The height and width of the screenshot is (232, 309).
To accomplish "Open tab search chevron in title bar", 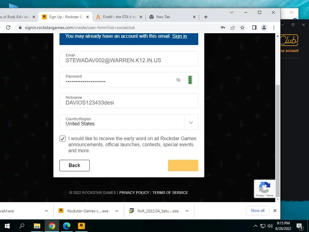I will (232, 12).
